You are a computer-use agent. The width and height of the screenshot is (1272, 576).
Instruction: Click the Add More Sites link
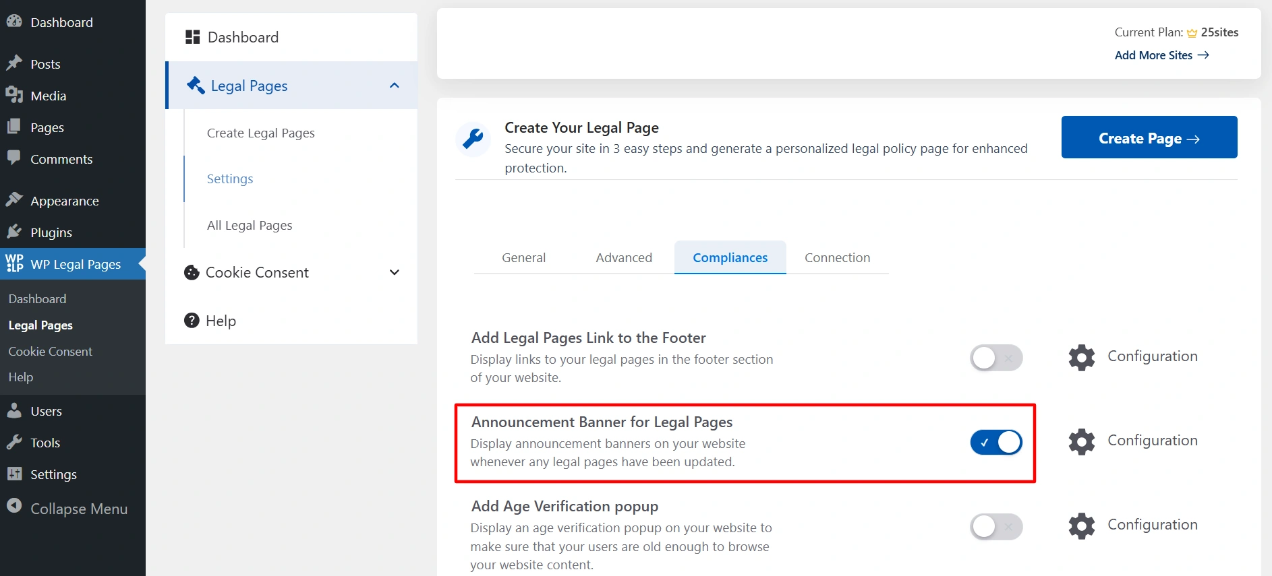[1162, 55]
